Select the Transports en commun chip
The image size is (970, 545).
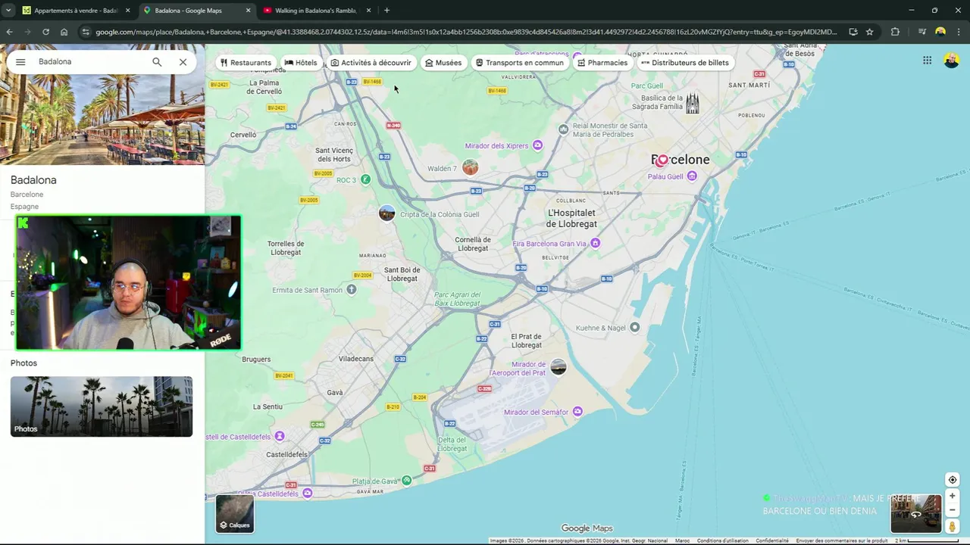tap(520, 63)
